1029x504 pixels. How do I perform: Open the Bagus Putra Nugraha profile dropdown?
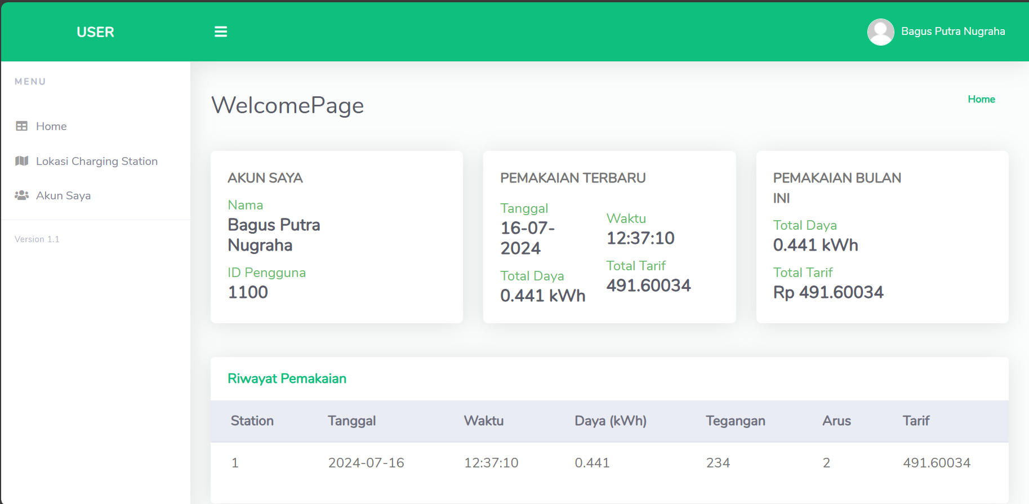point(953,32)
